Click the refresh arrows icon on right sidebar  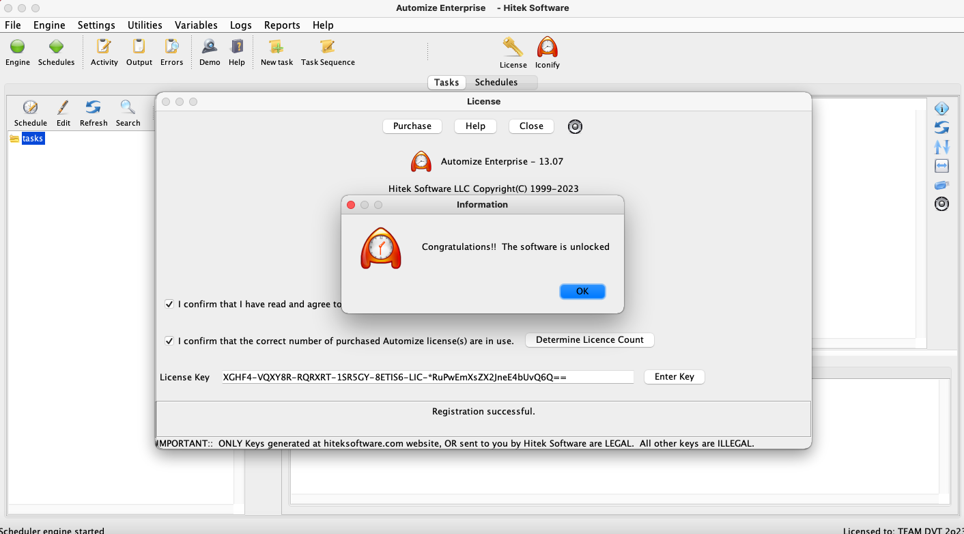click(941, 127)
